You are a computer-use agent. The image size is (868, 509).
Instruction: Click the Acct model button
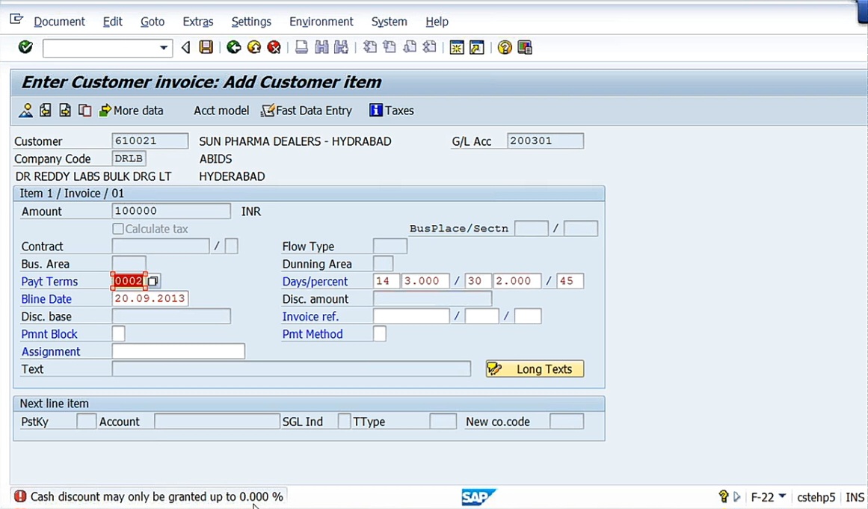(221, 111)
